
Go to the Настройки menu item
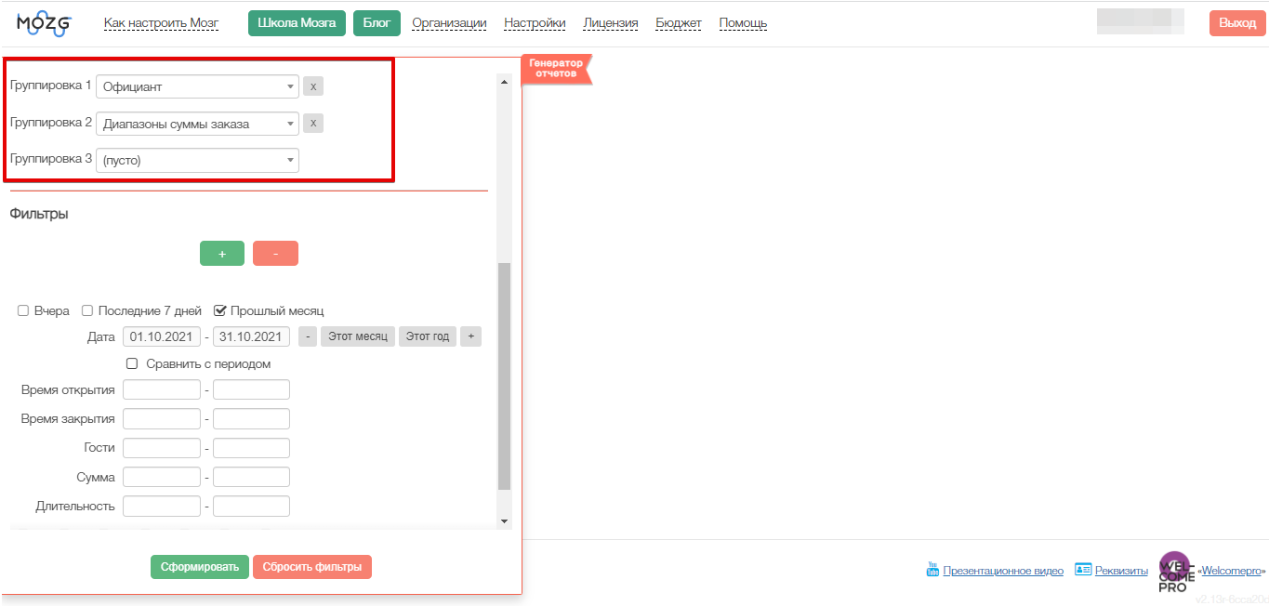(535, 23)
